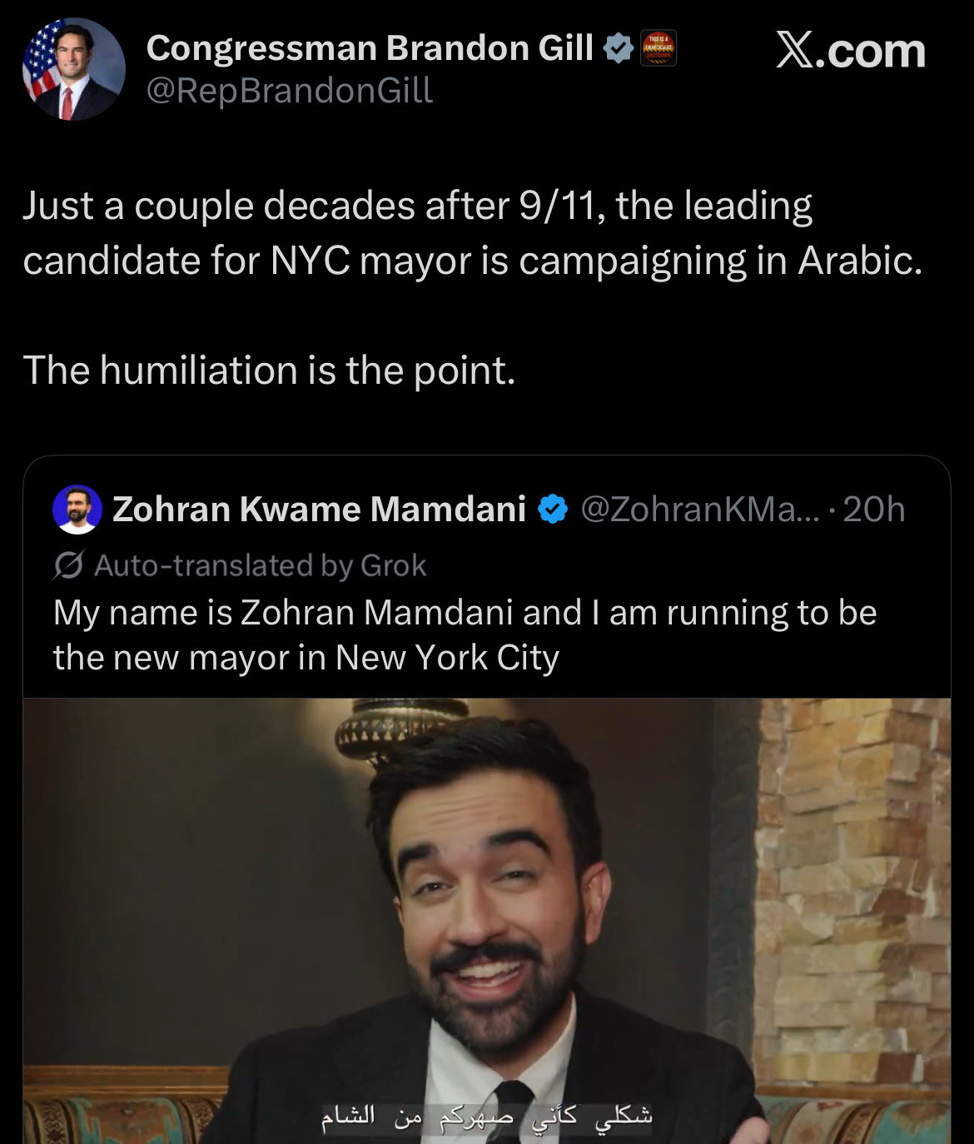The image size is (974, 1144).
Task: Open the Congressman Brandon Gill display name
Action: pyautogui.click(x=370, y=48)
